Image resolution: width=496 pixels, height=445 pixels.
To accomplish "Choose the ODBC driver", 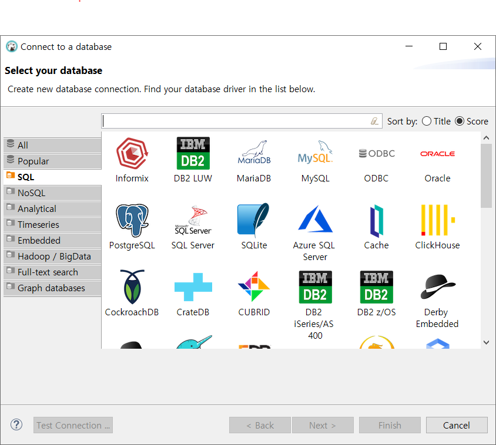I will [x=377, y=154].
